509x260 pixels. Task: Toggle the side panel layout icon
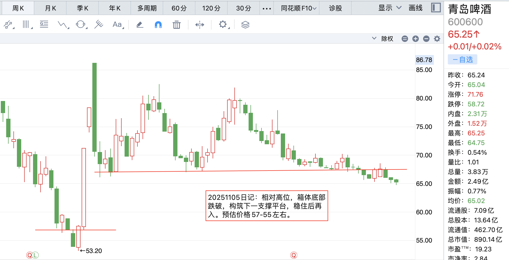[x=436, y=8]
